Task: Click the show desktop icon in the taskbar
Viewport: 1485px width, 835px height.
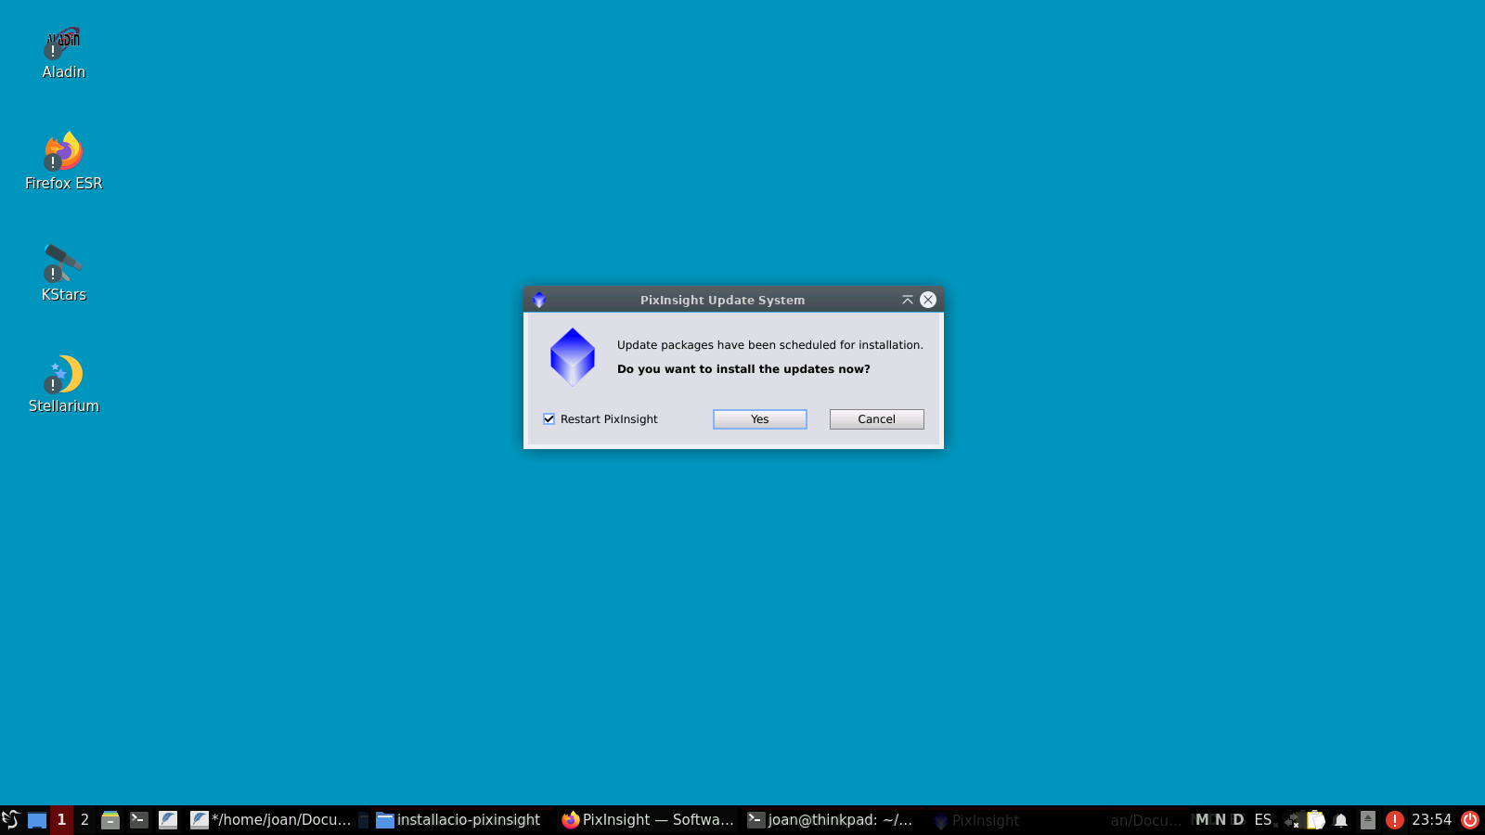Action: click(37, 820)
